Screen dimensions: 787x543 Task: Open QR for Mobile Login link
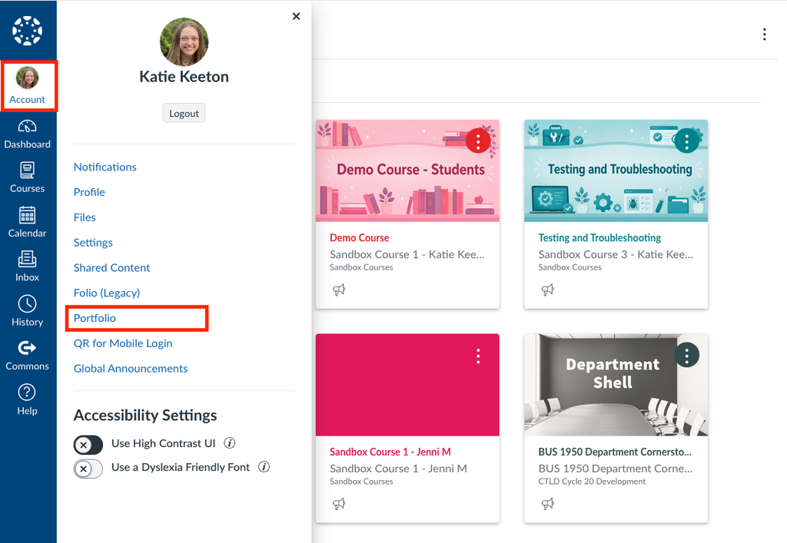[123, 343]
